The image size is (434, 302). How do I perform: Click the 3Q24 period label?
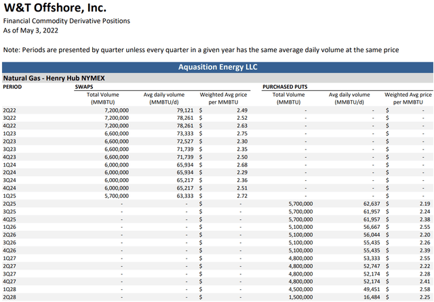[x=9, y=180]
